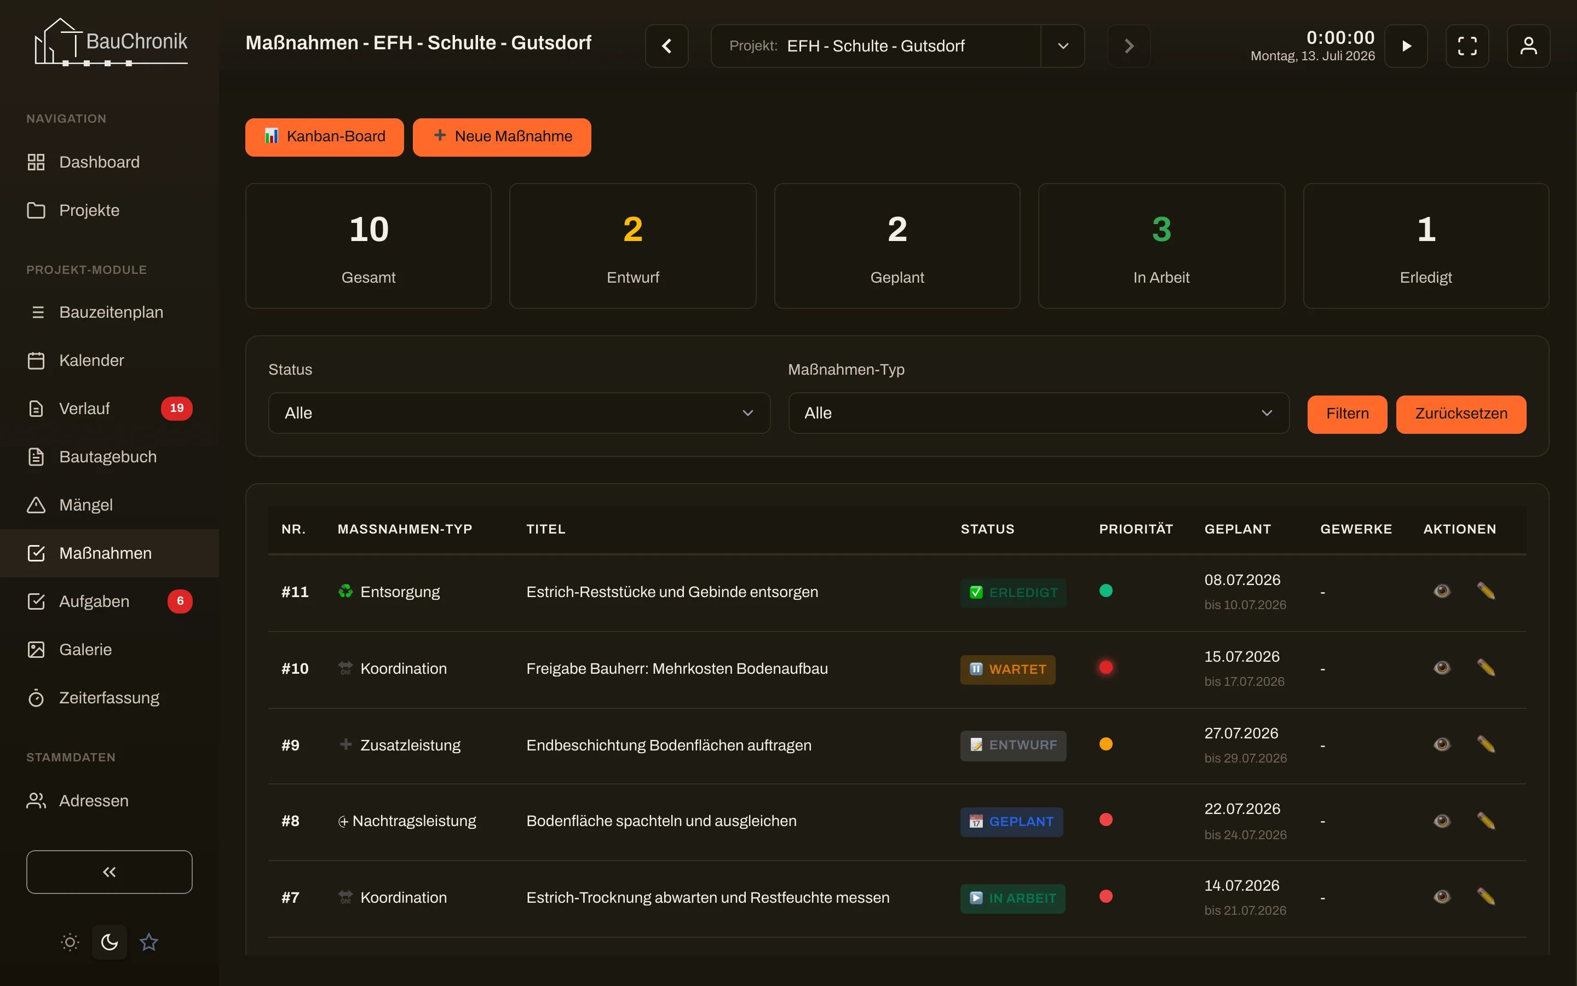View details of Maßnahme #8 eye icon
Image resolution: width=1577 pixels, height=986 pixels.
coord(1442,821)
